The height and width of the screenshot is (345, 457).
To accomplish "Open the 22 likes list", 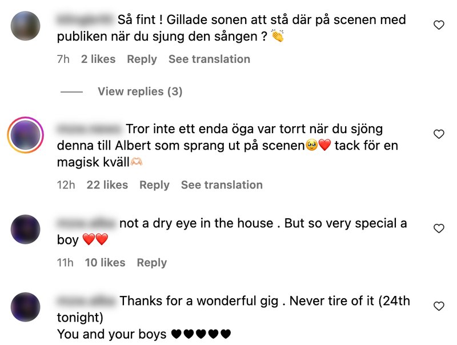I will point(107,185).
